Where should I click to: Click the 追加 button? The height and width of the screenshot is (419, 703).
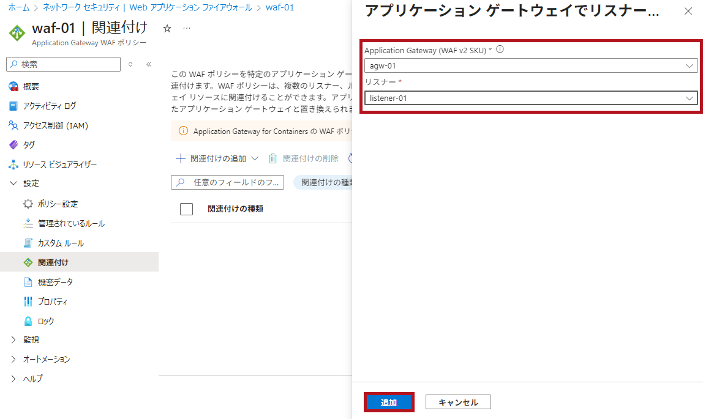click(389, 402)
